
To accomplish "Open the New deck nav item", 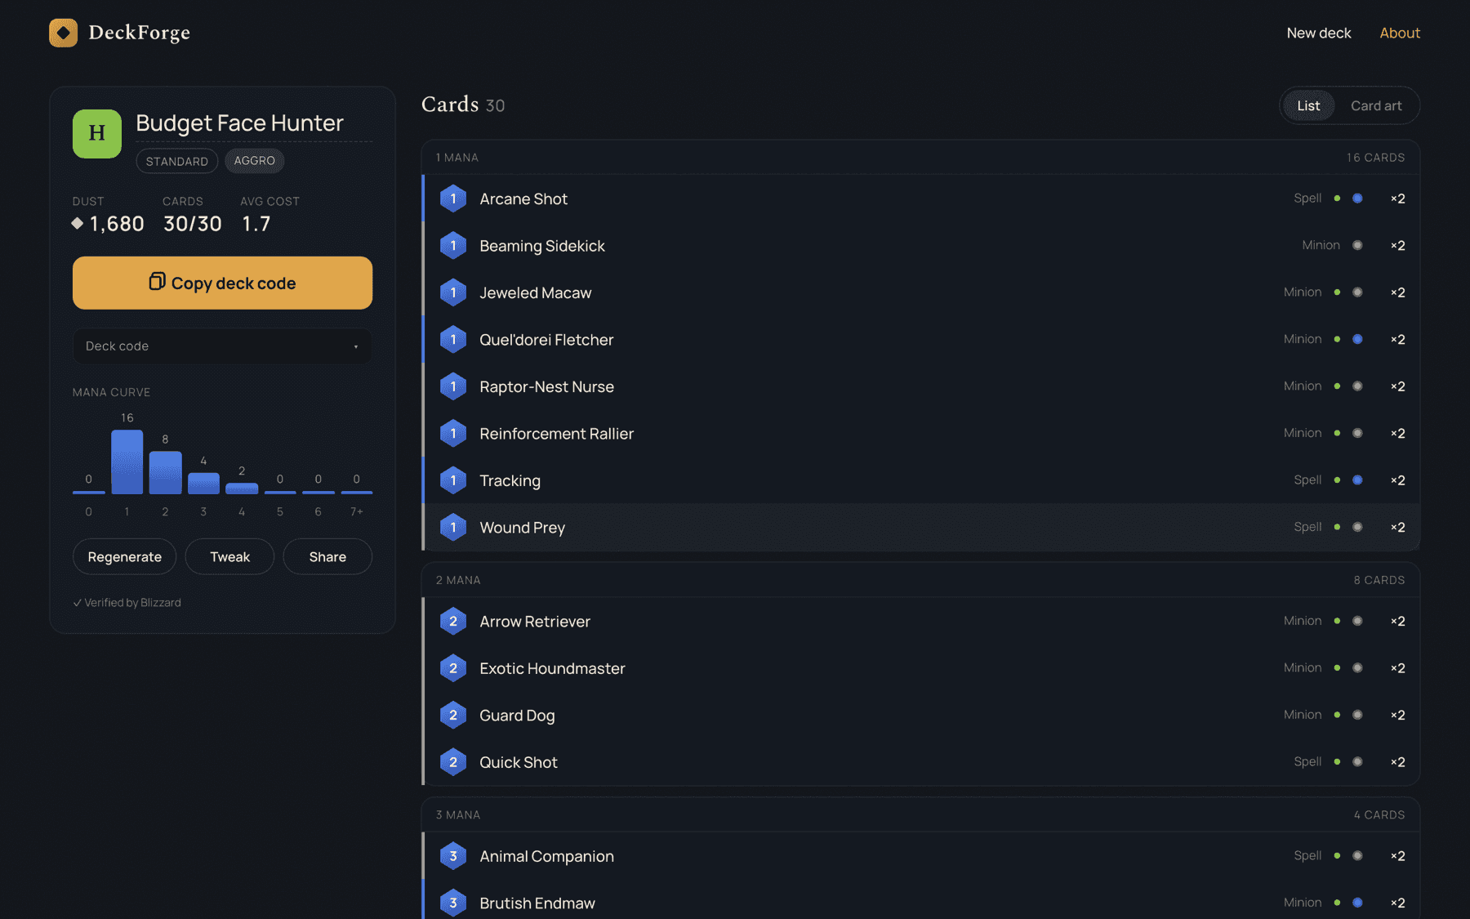I will [x=1319, y=33].
